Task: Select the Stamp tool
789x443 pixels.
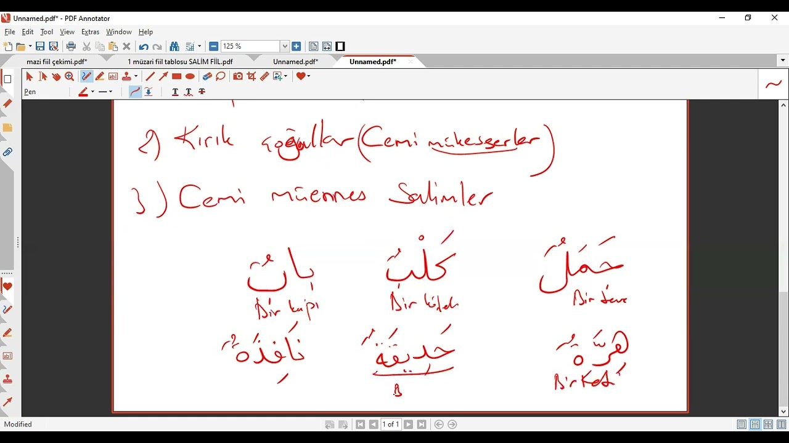Action: click(x=126, y=76)
